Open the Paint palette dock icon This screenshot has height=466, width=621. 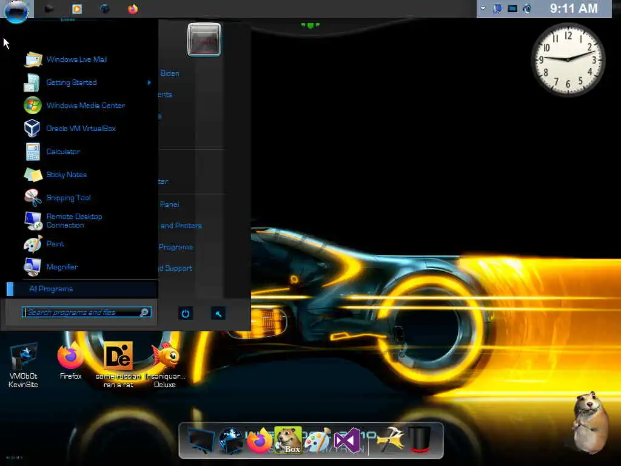click(318, 441)
